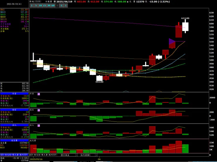Viewport: 217px width, 162px height.
Task: Click the 275.5 value in legend
Action: pyautogui.click(x=24, y=29)
